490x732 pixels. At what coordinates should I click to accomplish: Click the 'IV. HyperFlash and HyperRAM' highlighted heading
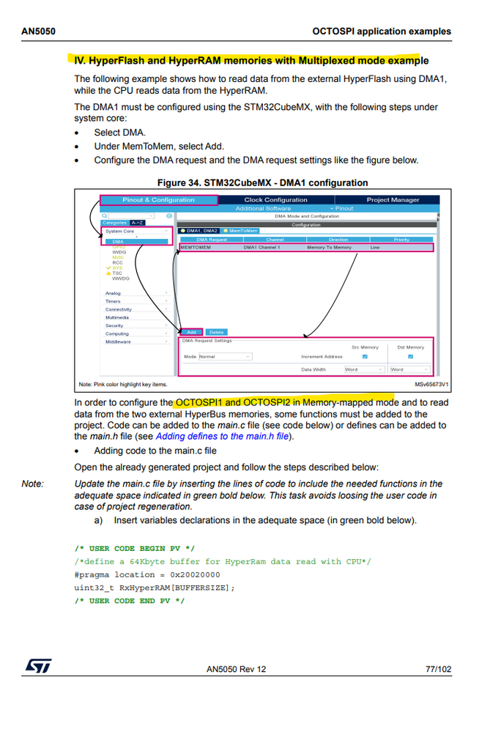pyautogui.click(x=251, y=61)
